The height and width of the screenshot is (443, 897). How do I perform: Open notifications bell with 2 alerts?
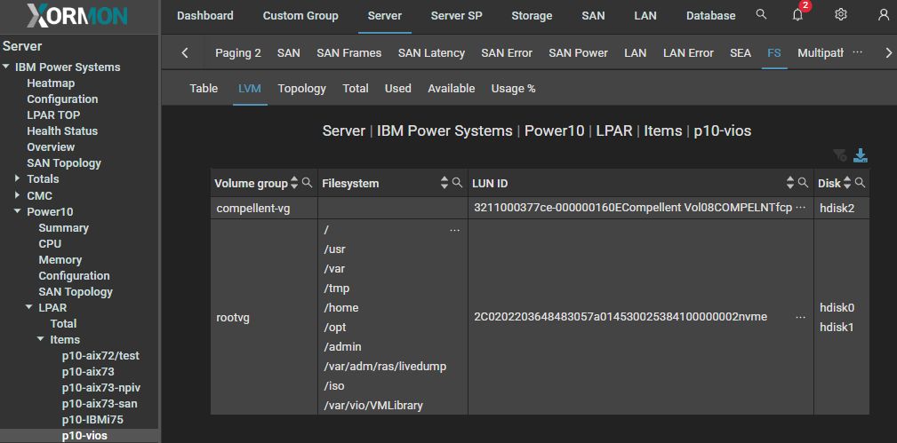coord(798,13)
